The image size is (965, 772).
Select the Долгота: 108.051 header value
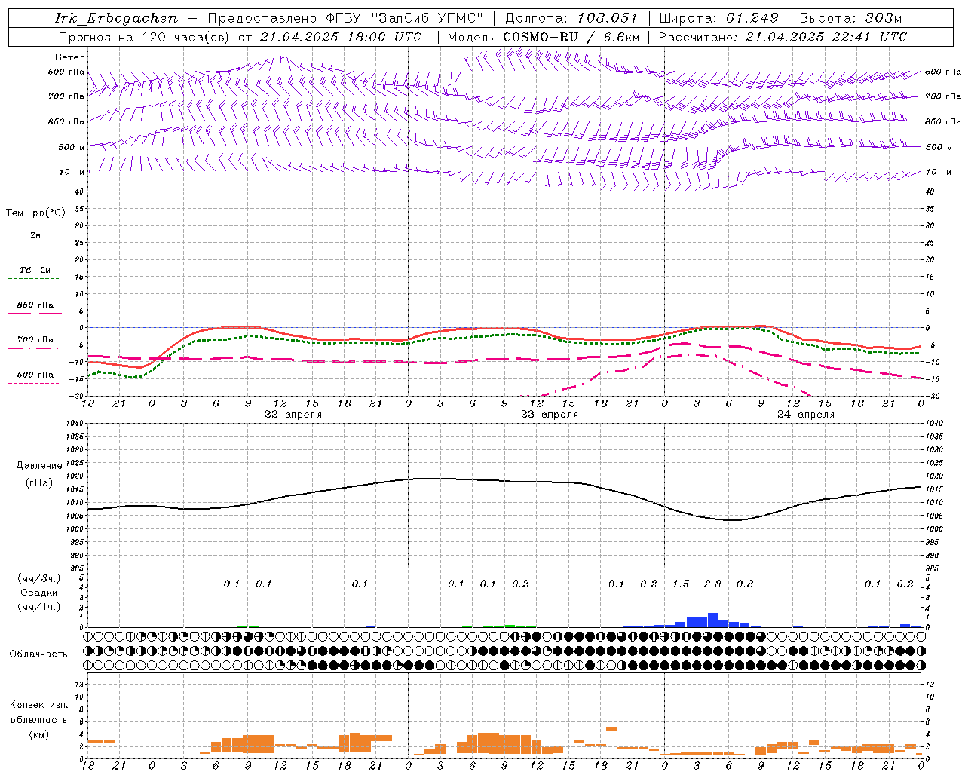point(571,18)
